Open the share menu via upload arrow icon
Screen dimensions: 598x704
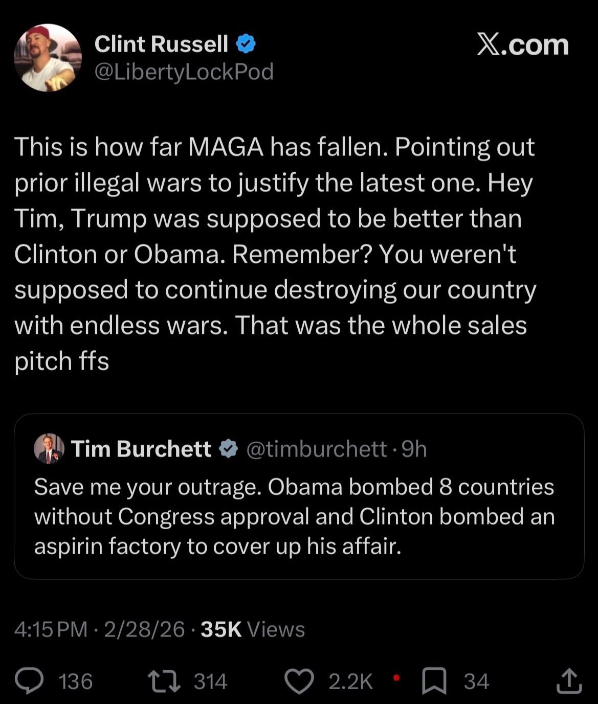tap(569, 682)
